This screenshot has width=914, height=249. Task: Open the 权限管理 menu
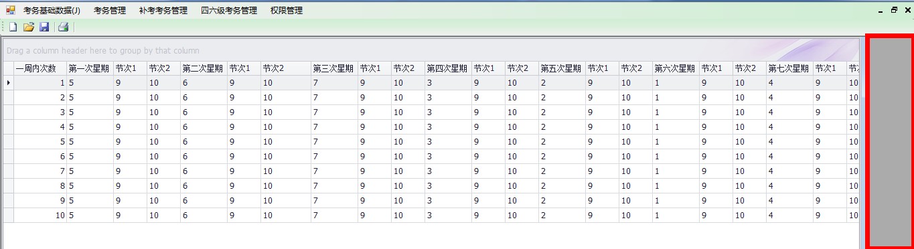click(x=287, y=11)
